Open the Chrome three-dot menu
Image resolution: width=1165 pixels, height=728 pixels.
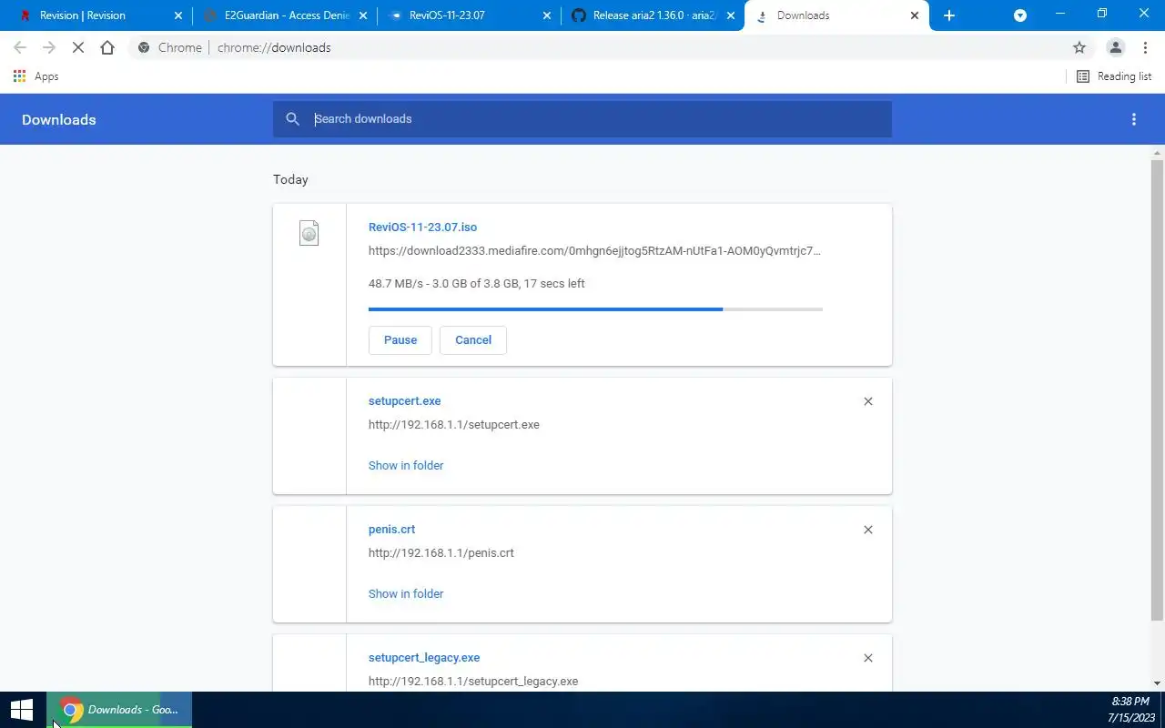click(1144, 47)
